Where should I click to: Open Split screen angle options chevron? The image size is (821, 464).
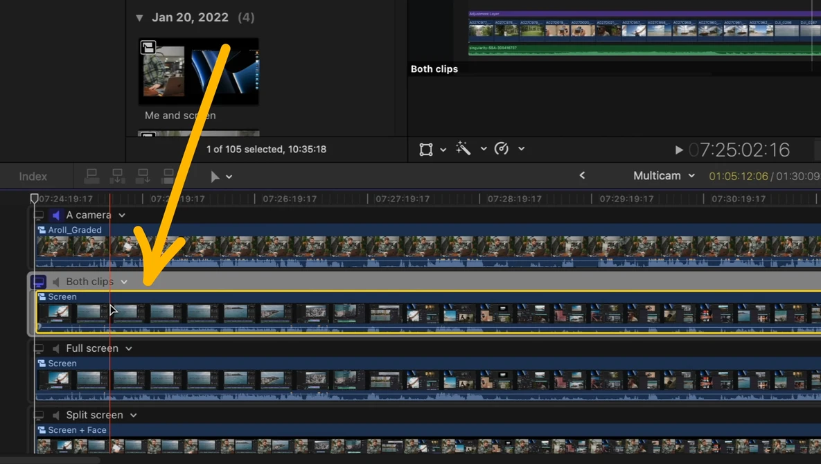click(x=134, y=415)
